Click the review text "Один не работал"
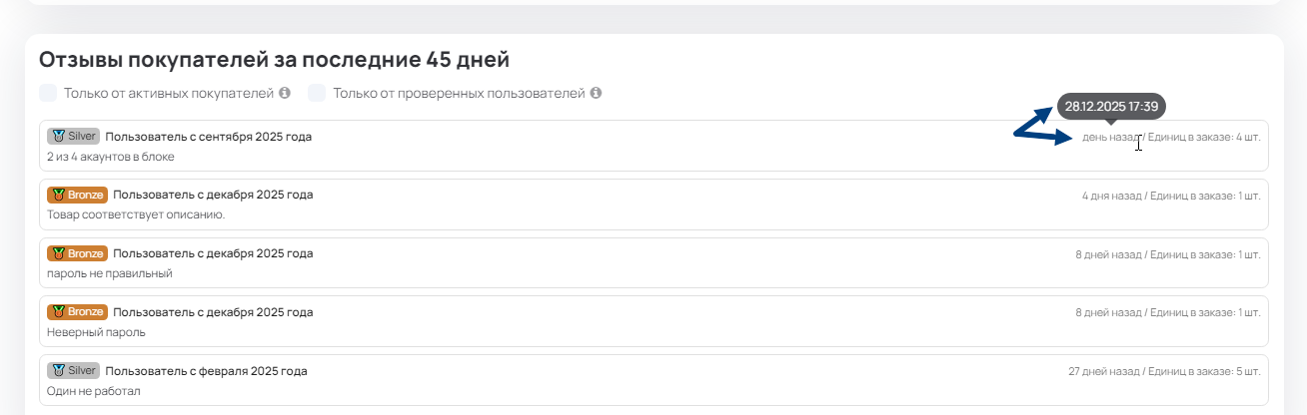This screenshot has width=1307, height=415. point(94,391)
